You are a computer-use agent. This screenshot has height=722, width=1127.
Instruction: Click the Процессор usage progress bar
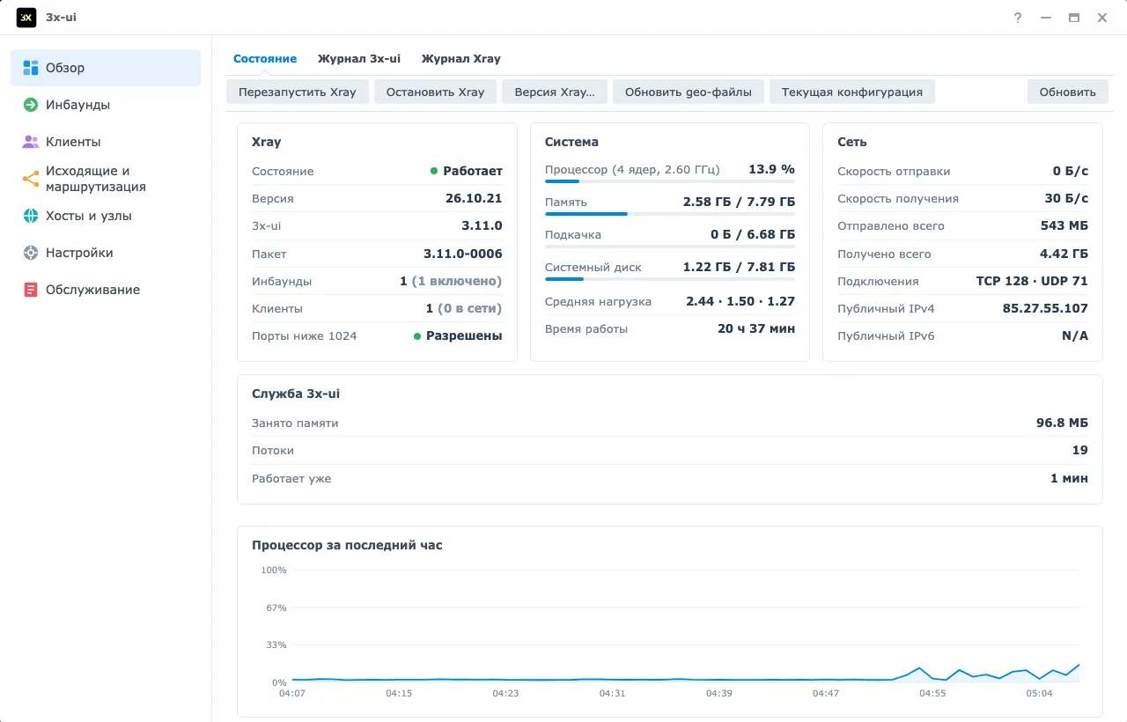click(670, 181)
